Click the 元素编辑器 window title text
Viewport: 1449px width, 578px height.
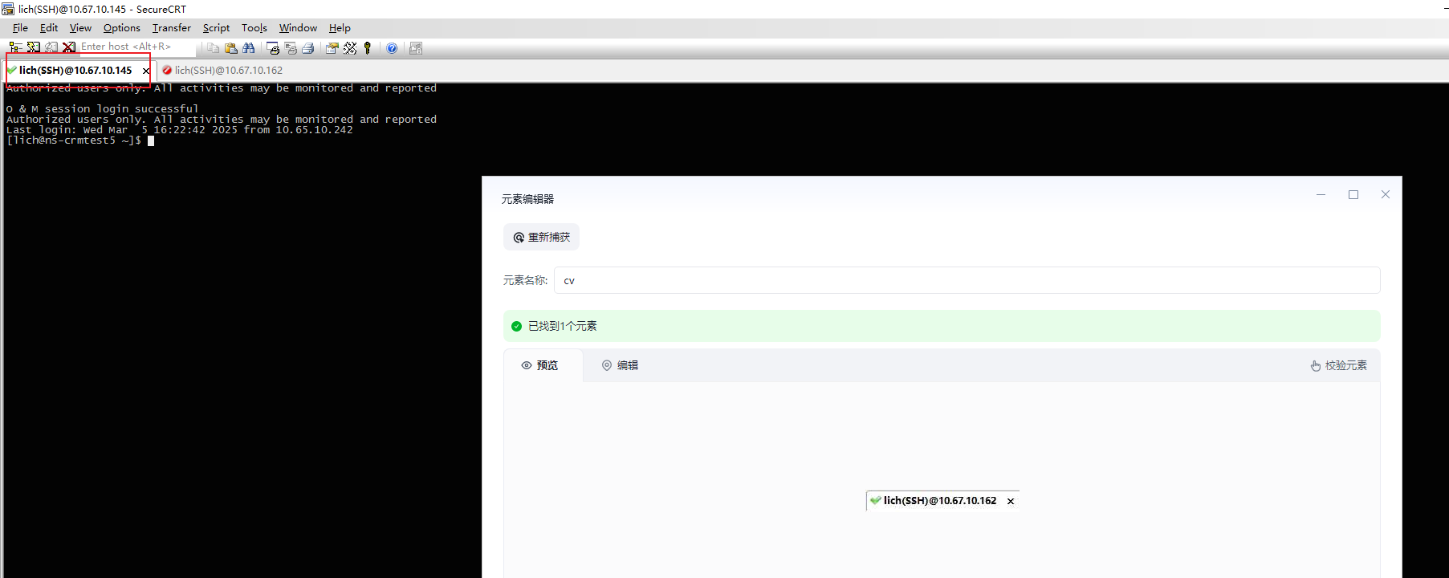[x=527, y=199]
